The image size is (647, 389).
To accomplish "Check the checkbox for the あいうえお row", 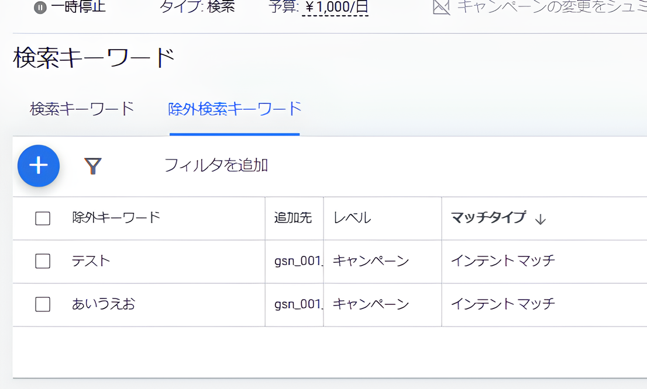I will pyautogui.click(x=43, y=304).
